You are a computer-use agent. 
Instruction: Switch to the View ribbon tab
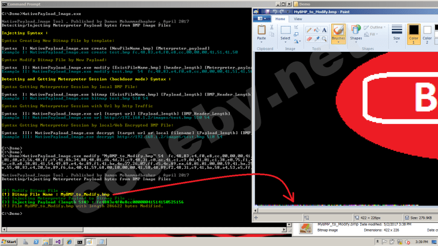[x=298, y=19]
